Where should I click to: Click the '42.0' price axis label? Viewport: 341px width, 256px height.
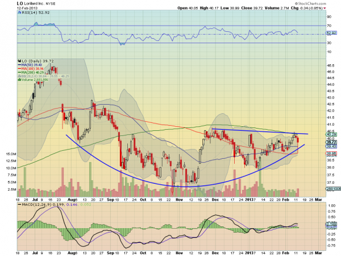click(x=331, y=111)
